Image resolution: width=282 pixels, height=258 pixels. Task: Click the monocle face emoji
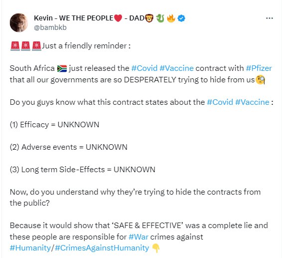[260, 80]
